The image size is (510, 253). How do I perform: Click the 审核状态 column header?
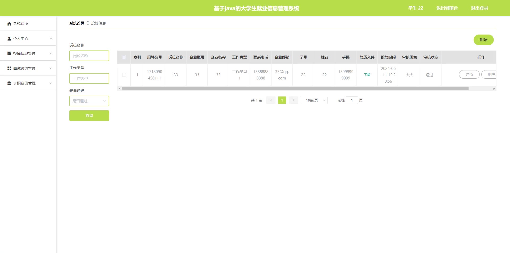coord(431,57)
